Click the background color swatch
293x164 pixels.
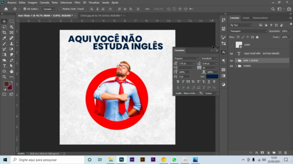point(10,88)
